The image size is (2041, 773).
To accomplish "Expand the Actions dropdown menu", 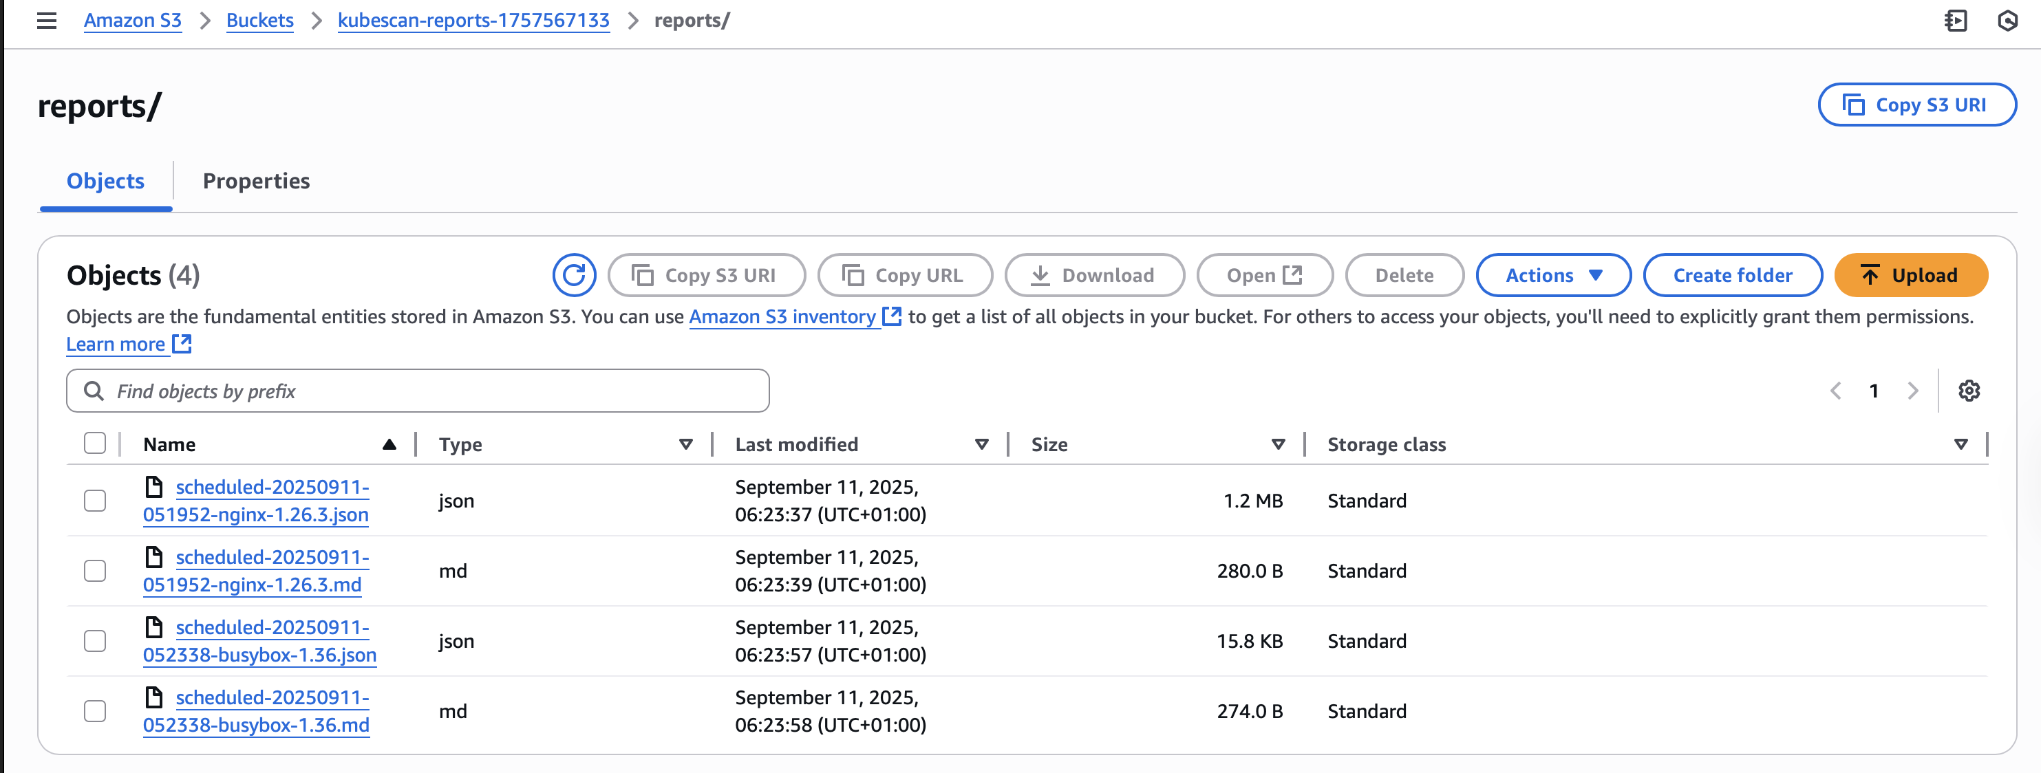I will [1553, 275].
